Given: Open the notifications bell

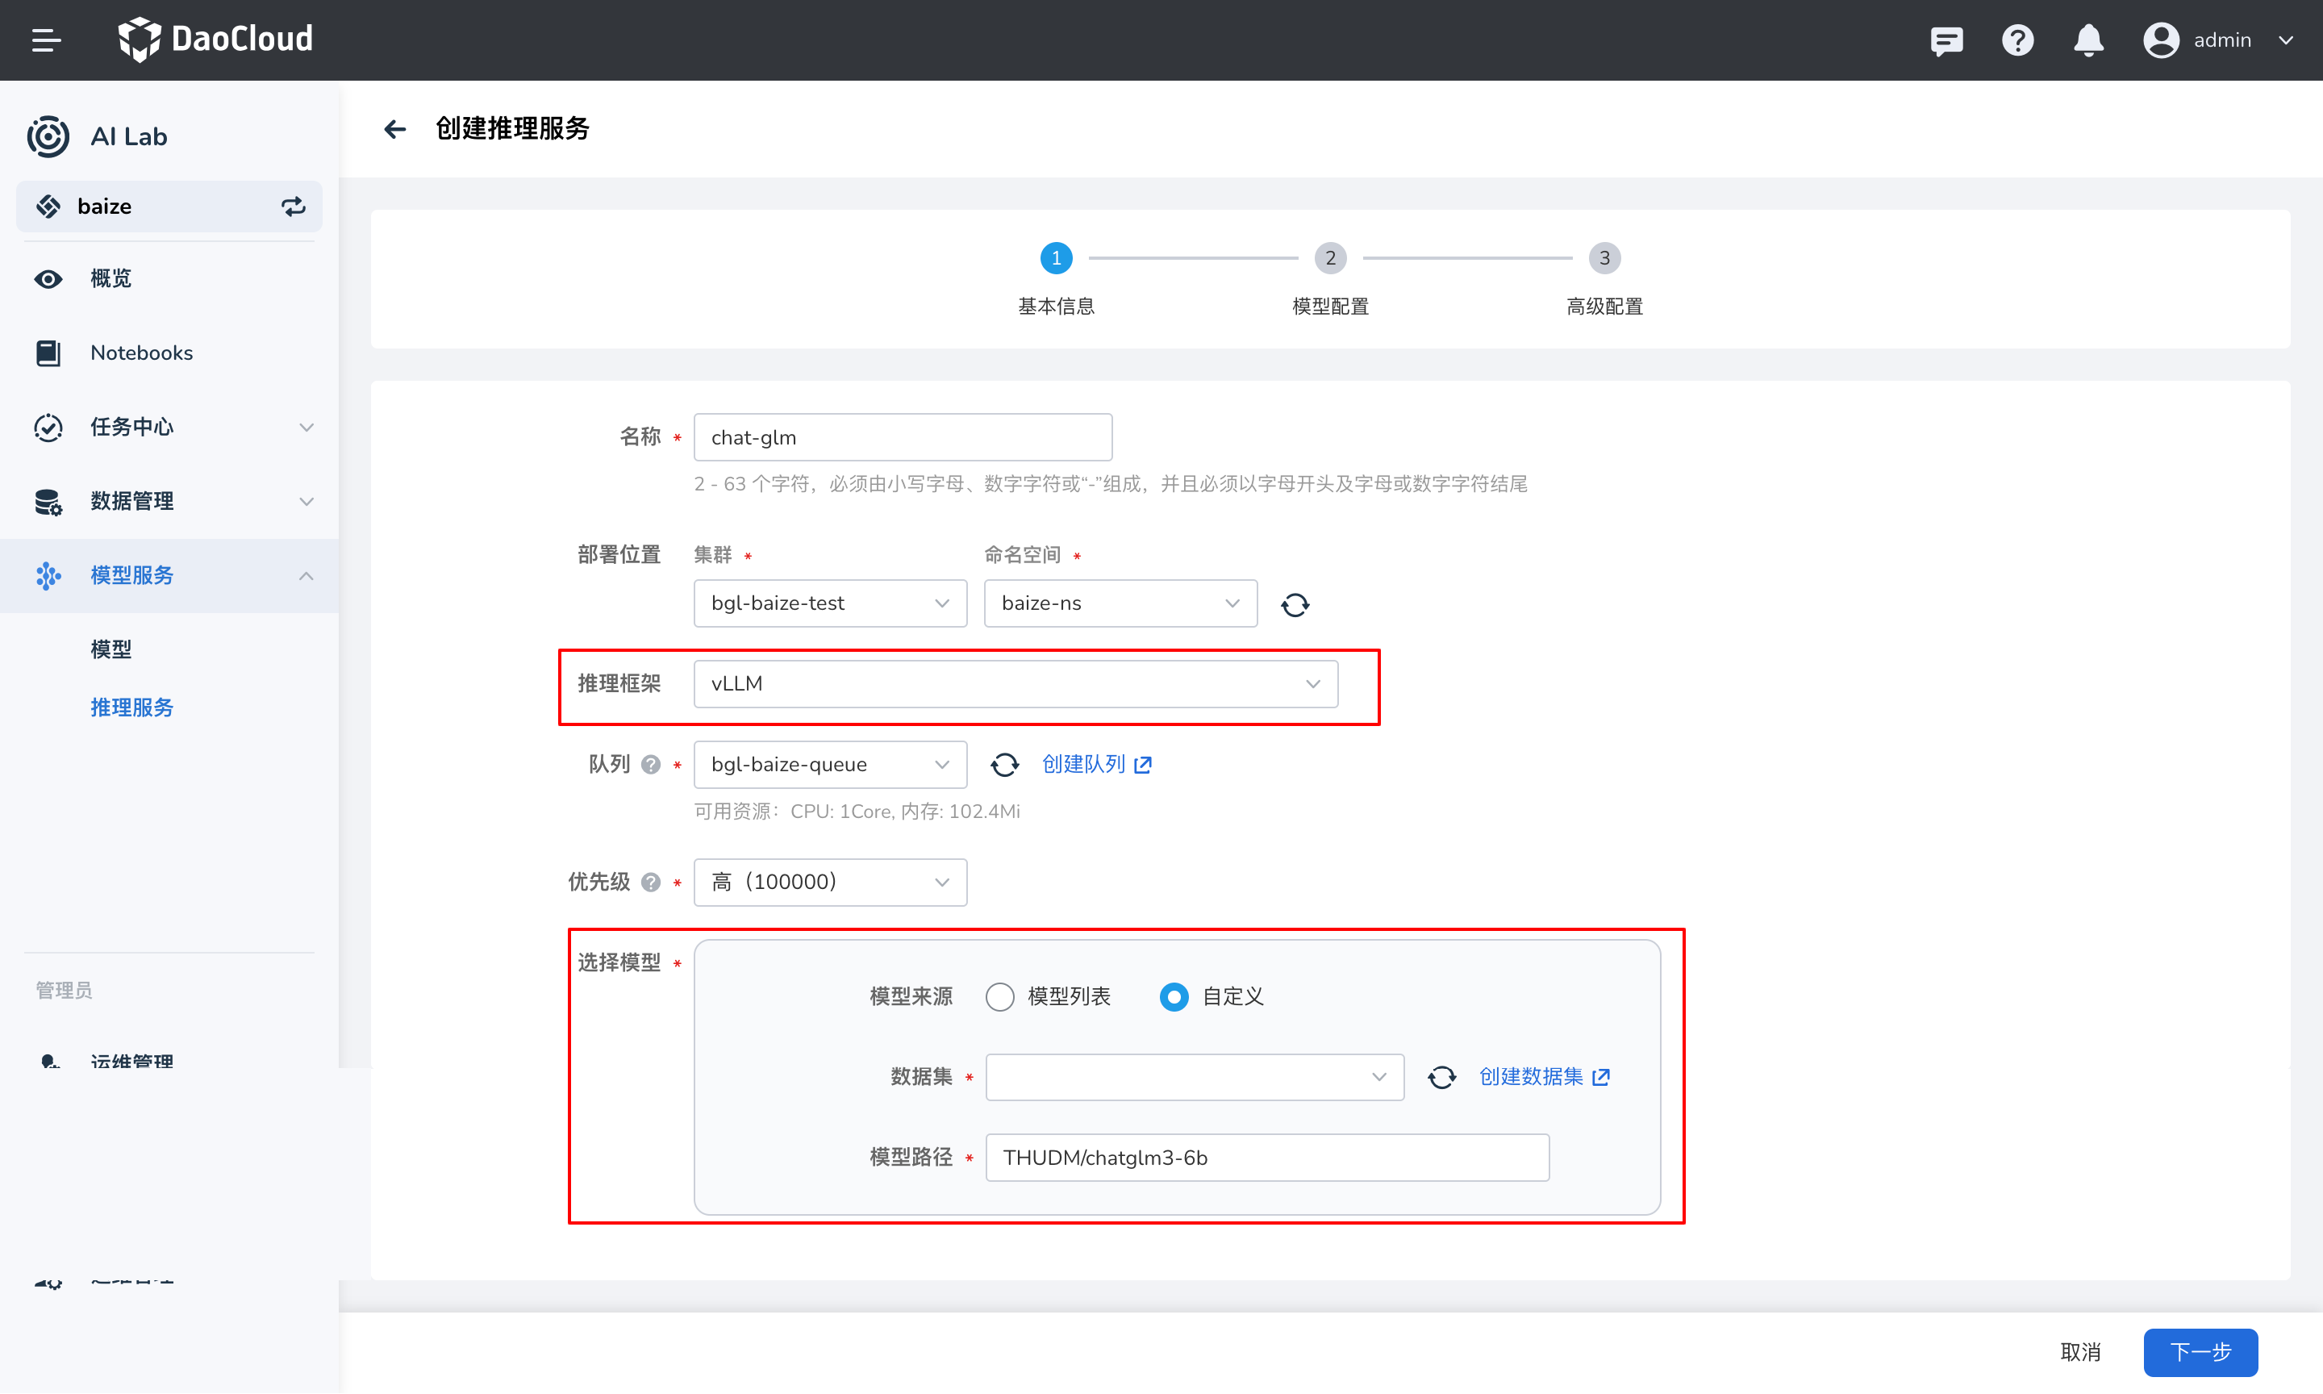Looking at the screenshot, I should pyautogui.click(x=2088, y=40).
